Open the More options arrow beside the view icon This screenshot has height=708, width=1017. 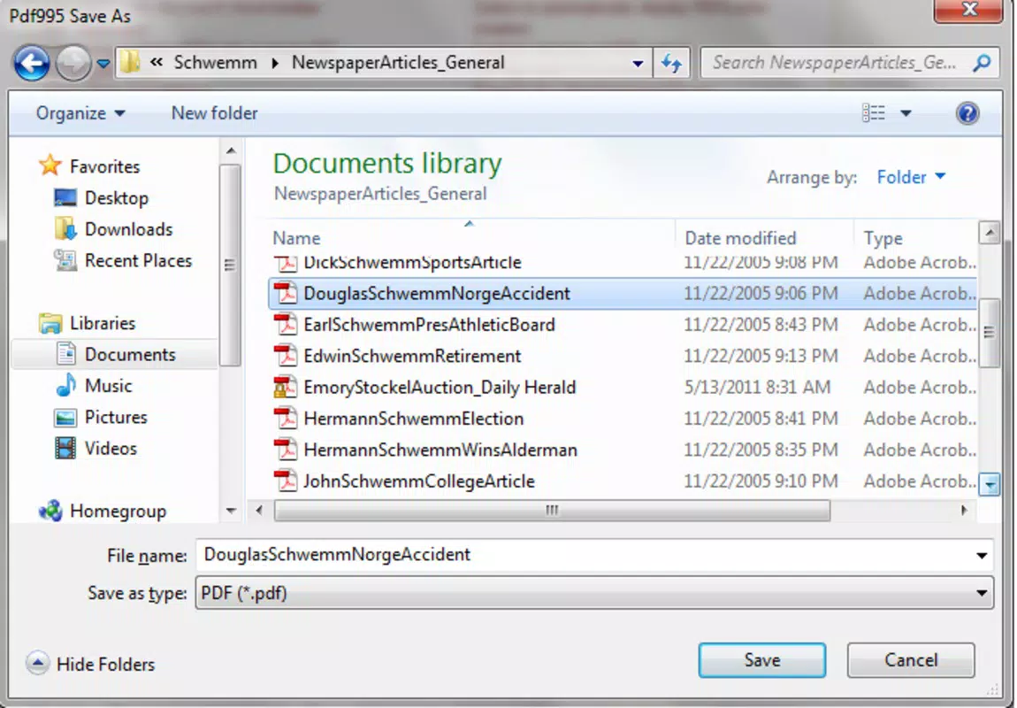click(906, 113)
